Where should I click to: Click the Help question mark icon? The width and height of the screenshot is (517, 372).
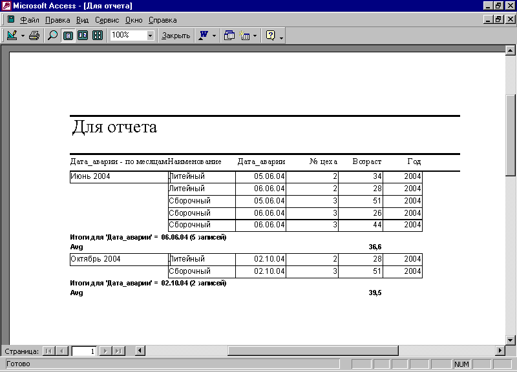point(270,36)
